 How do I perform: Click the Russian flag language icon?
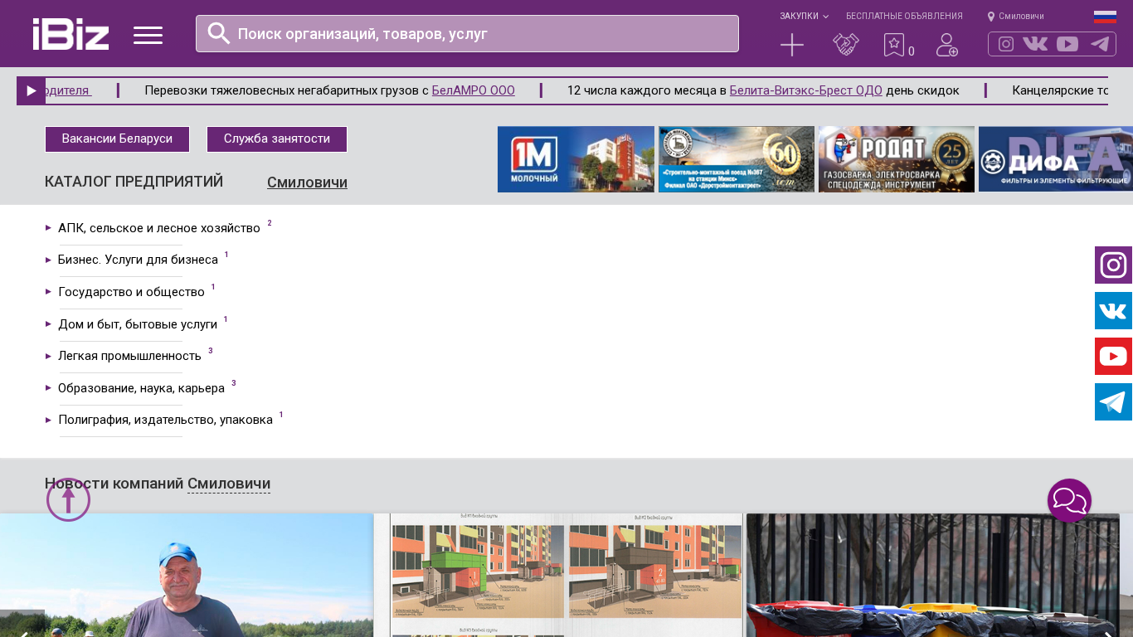[1105, 17]
